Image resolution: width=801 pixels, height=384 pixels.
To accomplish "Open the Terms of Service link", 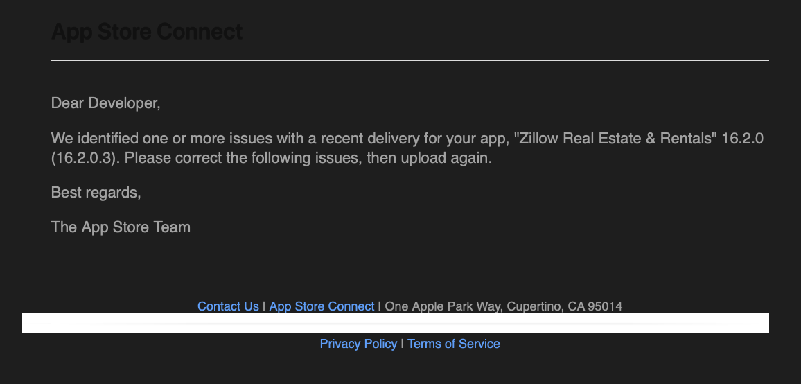I will pyautogui.click(x=453, y=344).
